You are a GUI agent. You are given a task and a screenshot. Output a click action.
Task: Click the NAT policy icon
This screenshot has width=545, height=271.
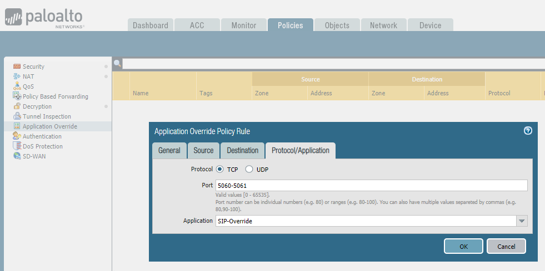pos(17,76)
